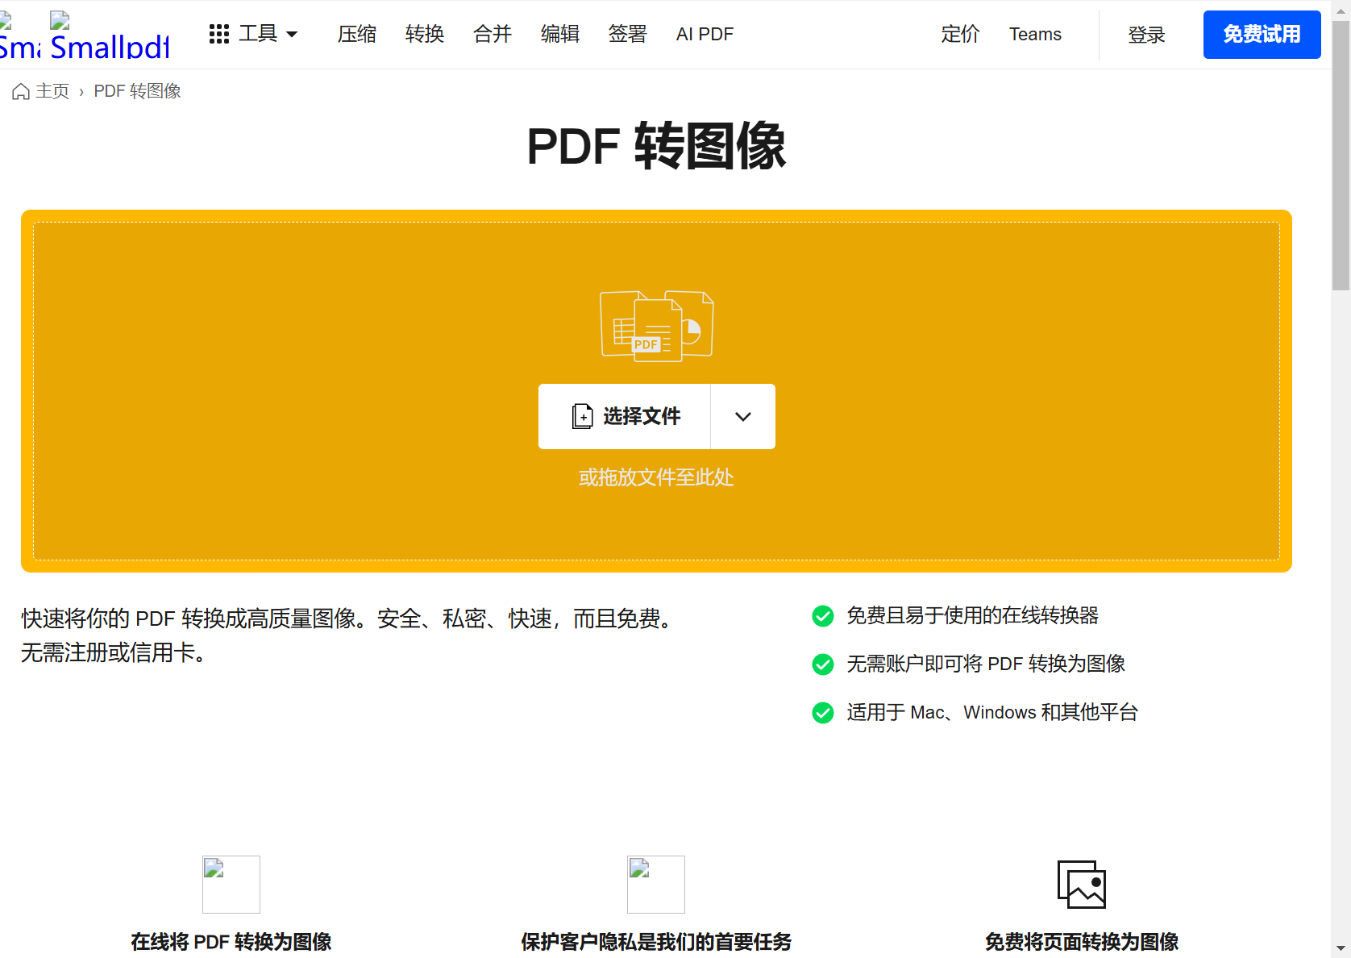Viewport: 1351px width, 958px height.
Task: Click the green checkmark beside 免费且易于使用的在线转换器
Action: (822, 616)
